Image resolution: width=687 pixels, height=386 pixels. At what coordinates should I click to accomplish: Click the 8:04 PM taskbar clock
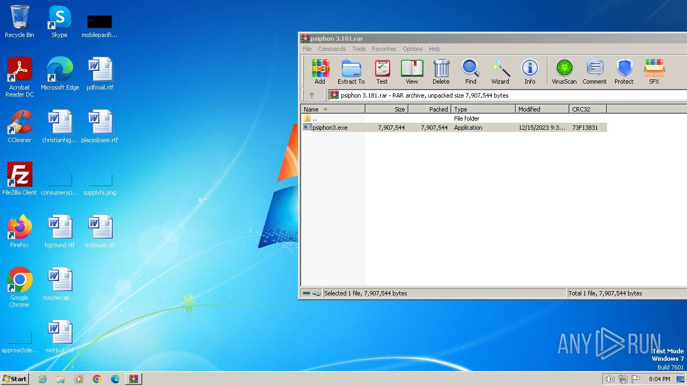[x=659, y=379]
